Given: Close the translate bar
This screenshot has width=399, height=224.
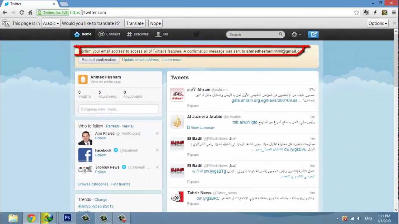Looking at the screenshot, I should click(x=394, y=23).
